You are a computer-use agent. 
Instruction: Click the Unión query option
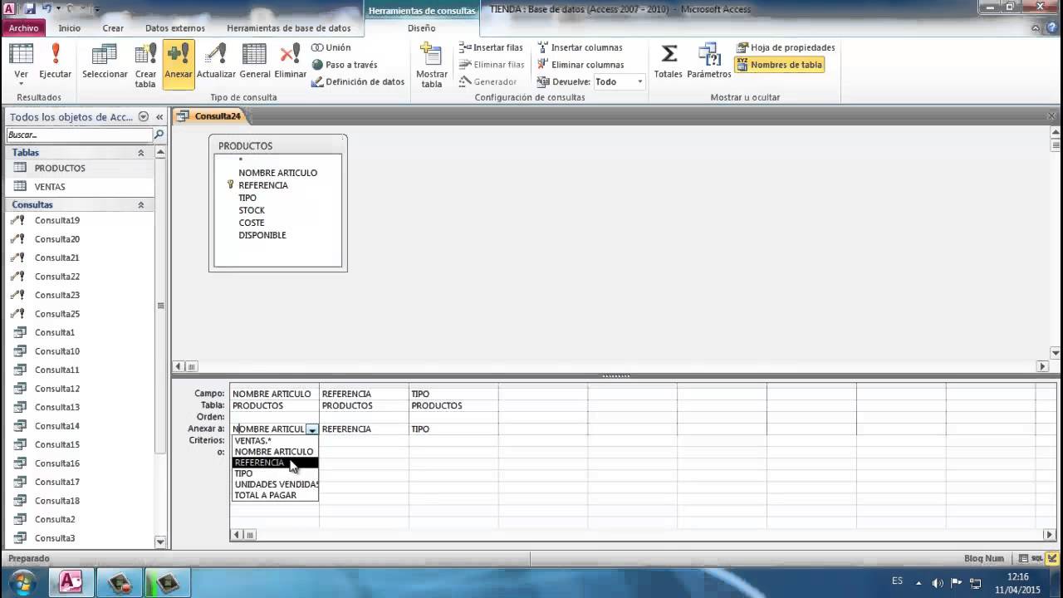pyautogui.click(x=331, y=47)
